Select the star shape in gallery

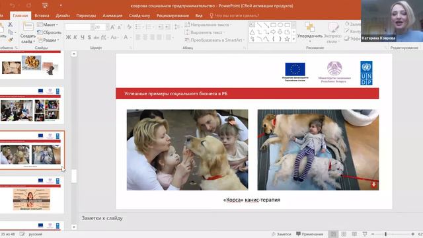click(288, 39)
